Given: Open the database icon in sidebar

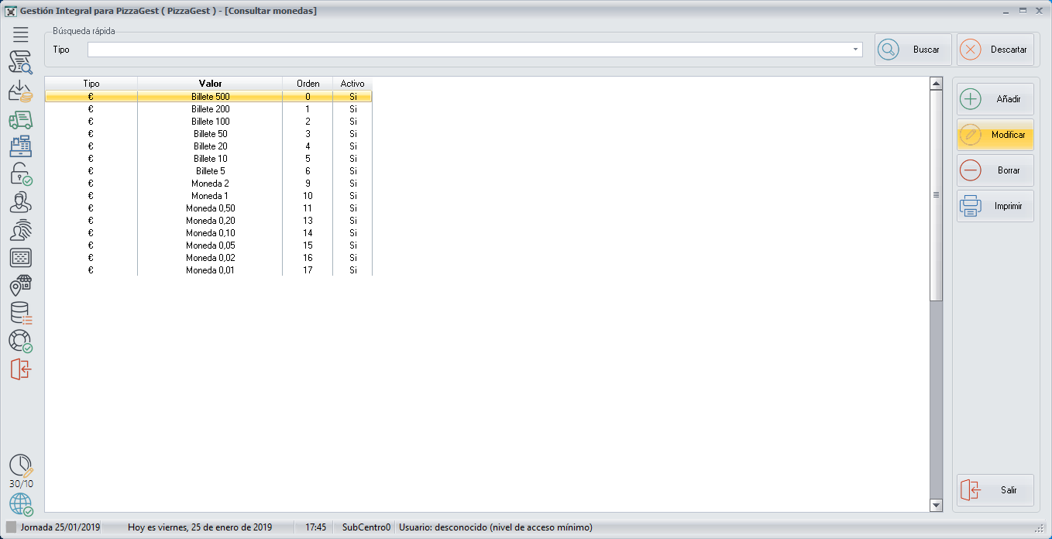Looking at the screenshot, I should (21, 313).
